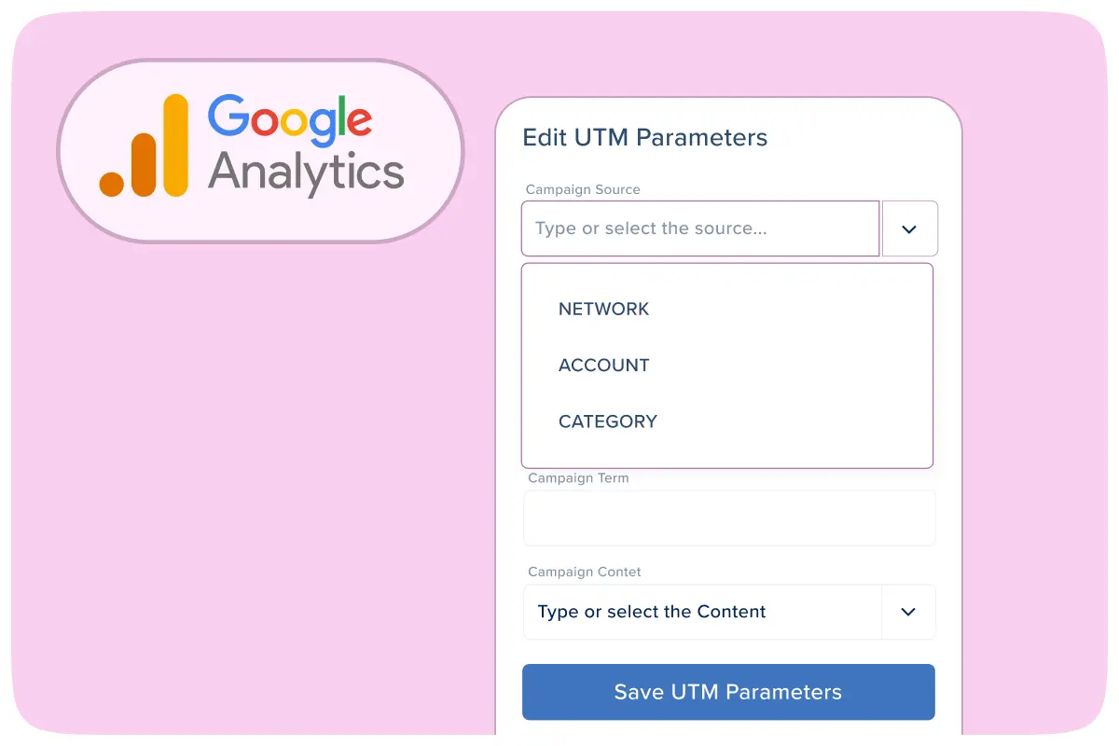The width and height of the screenshot is (1119, 746).
Task: Select NETWORK from the source list
Action: 603,309
